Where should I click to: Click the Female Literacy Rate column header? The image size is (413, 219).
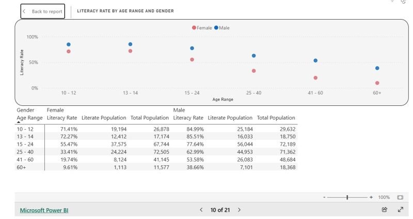tap(62, 118)
